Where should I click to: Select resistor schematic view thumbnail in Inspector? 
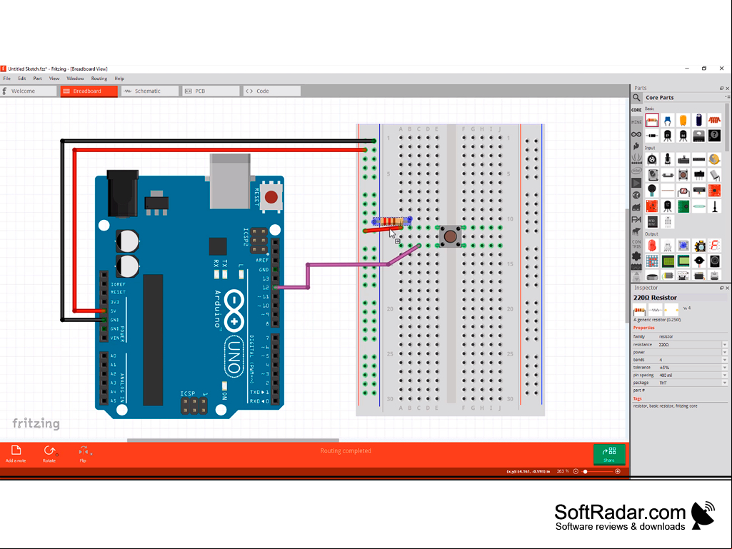pos(656,310)
